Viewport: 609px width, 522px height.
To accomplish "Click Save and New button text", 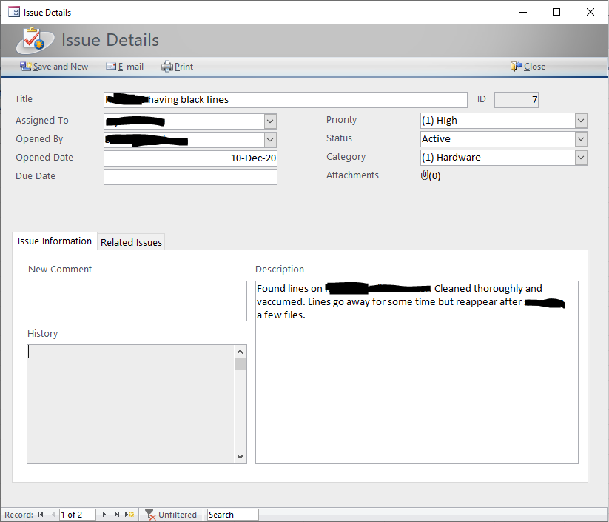I will click(x=61, y=67).
